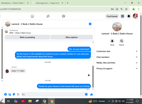142x104 pixels.
Task: Open a new browser tab
Action: pos(68,3)
